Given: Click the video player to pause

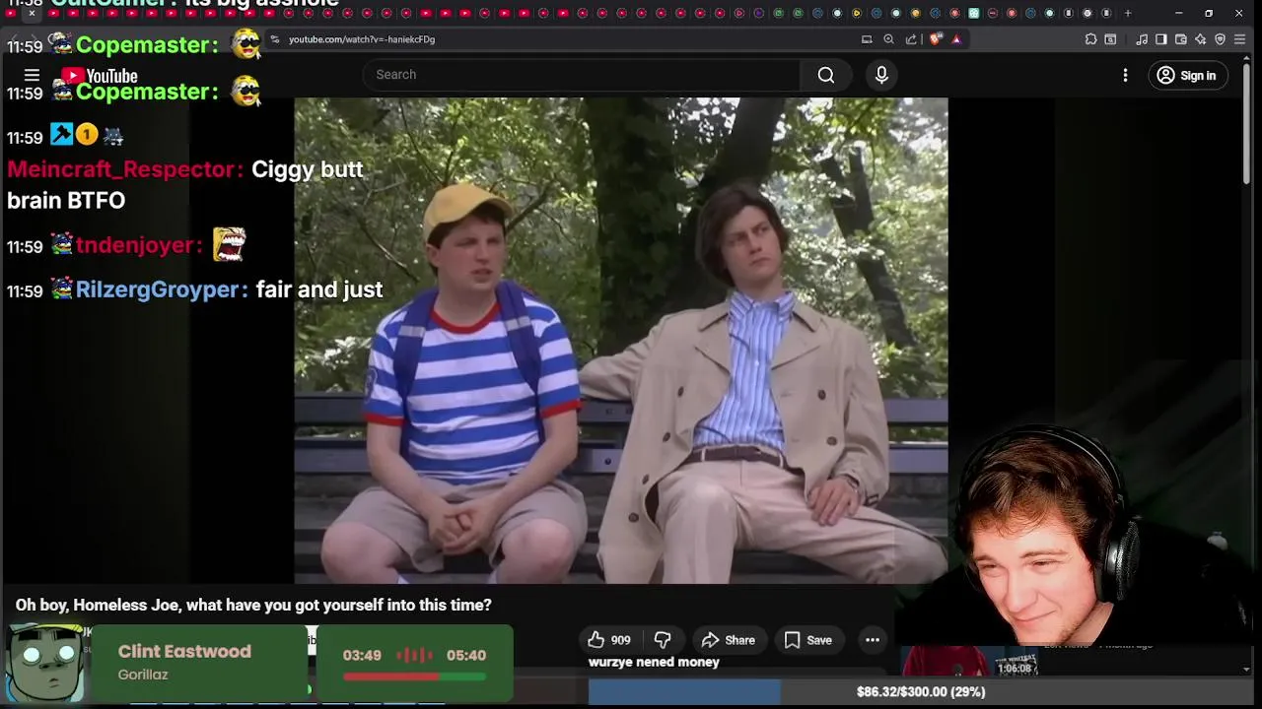Looking at the screenshot, I should pos(621,340).
